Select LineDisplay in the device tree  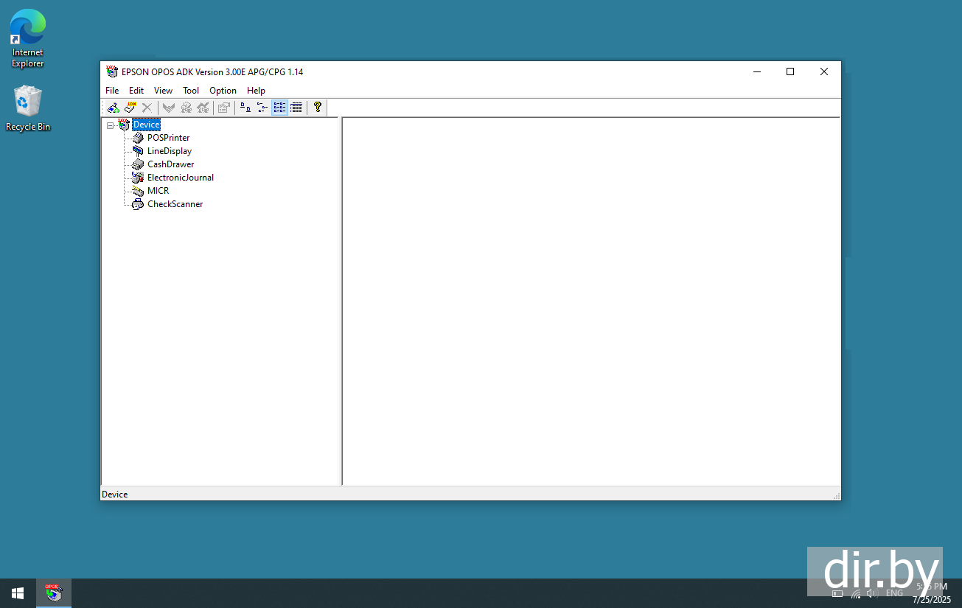169,151
